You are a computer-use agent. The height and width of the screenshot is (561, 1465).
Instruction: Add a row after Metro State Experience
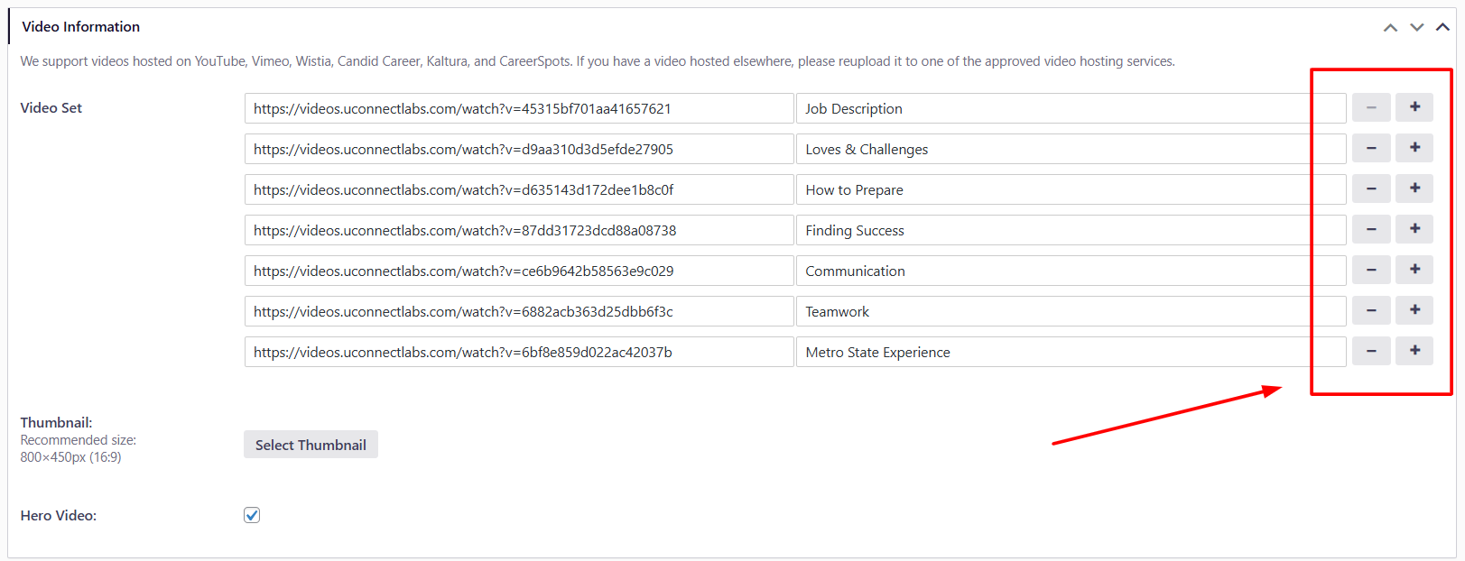point(1414,351)
